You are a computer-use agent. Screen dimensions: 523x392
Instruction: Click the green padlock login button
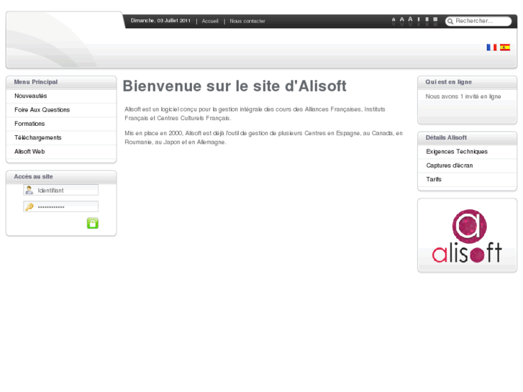click(x=93, y=223)
